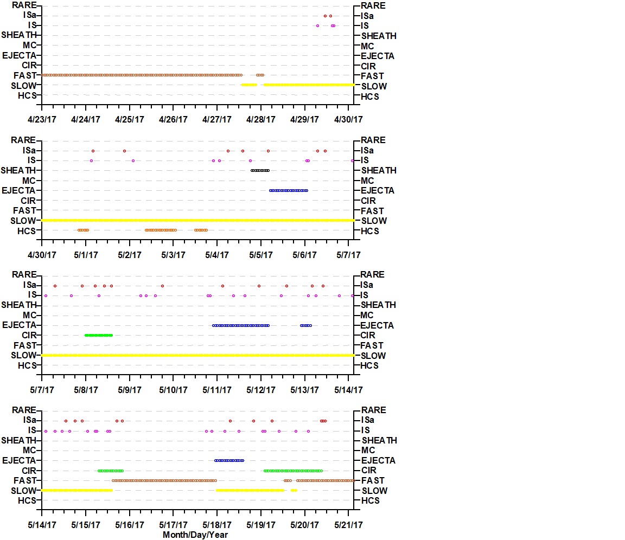Click the 5/21/17 date label
The image size is (625, 540).
tap(348, 525)
